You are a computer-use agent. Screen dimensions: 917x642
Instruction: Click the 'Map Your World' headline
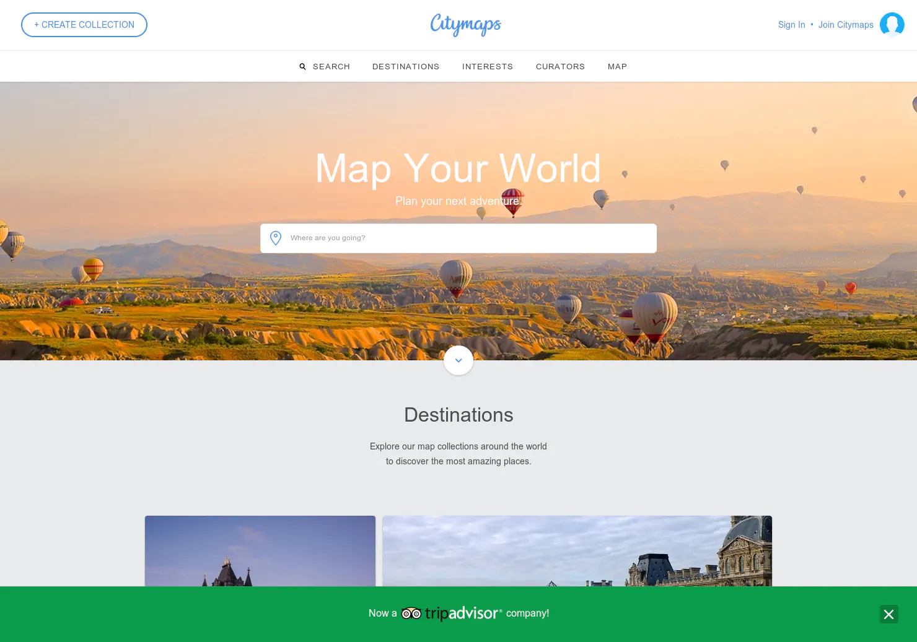459,168
